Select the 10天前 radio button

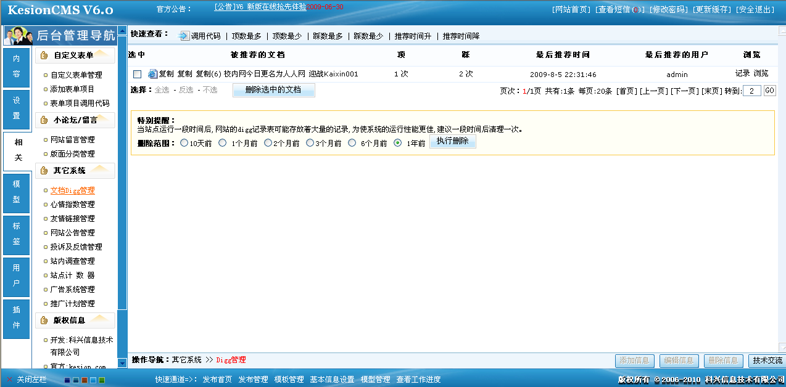point(183,143)
